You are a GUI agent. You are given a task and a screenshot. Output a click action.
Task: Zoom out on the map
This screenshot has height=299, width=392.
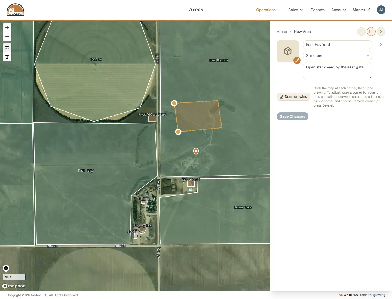coord(7,37)
